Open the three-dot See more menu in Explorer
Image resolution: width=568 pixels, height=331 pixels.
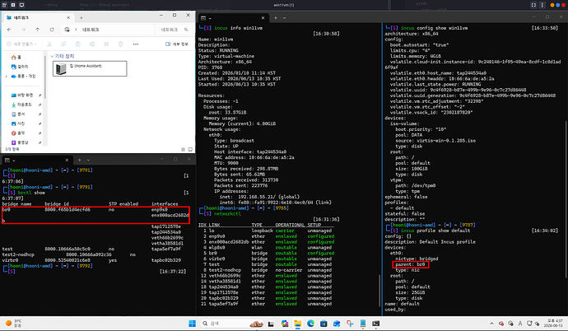[136, 44]
